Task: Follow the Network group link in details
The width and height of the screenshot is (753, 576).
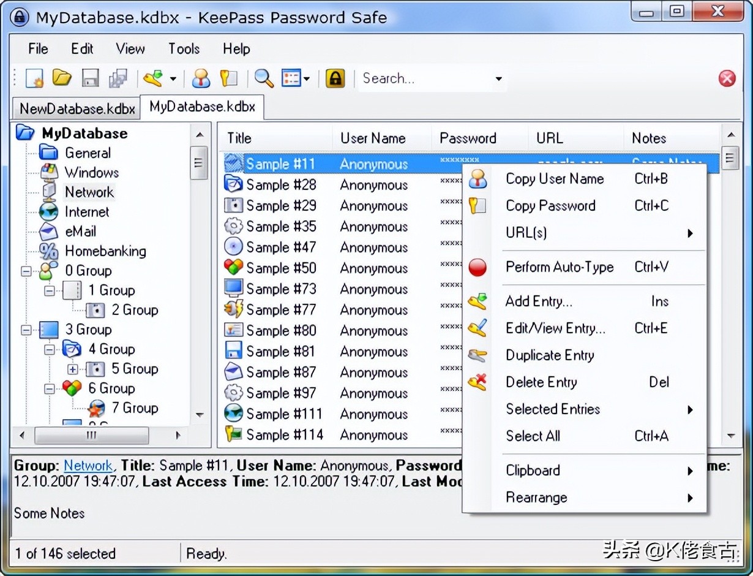Action: [x=88, y=466]
